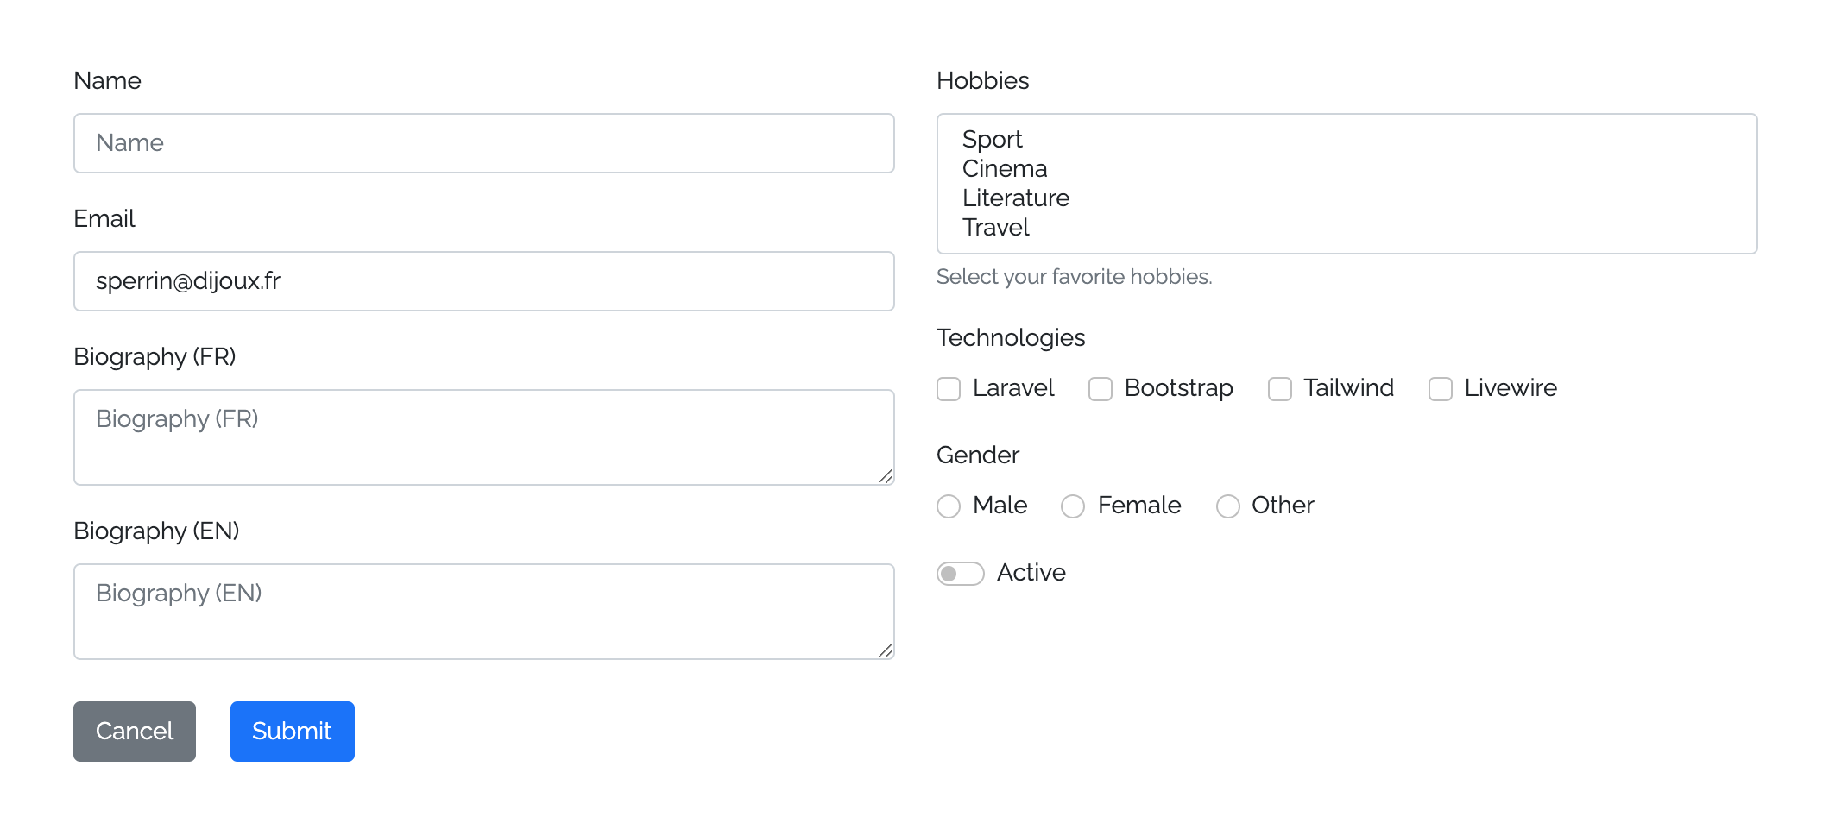Select the Male gender option
Screen dimensions: 1829x823
948,506
